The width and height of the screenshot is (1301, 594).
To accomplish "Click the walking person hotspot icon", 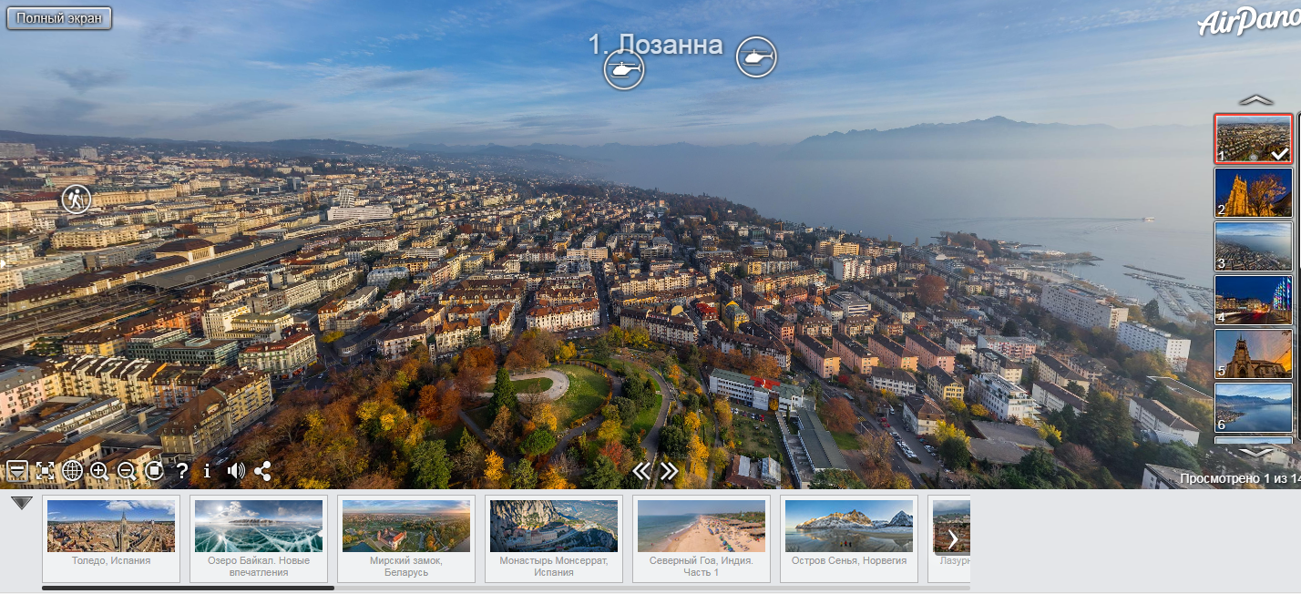I will click(77, 199).
